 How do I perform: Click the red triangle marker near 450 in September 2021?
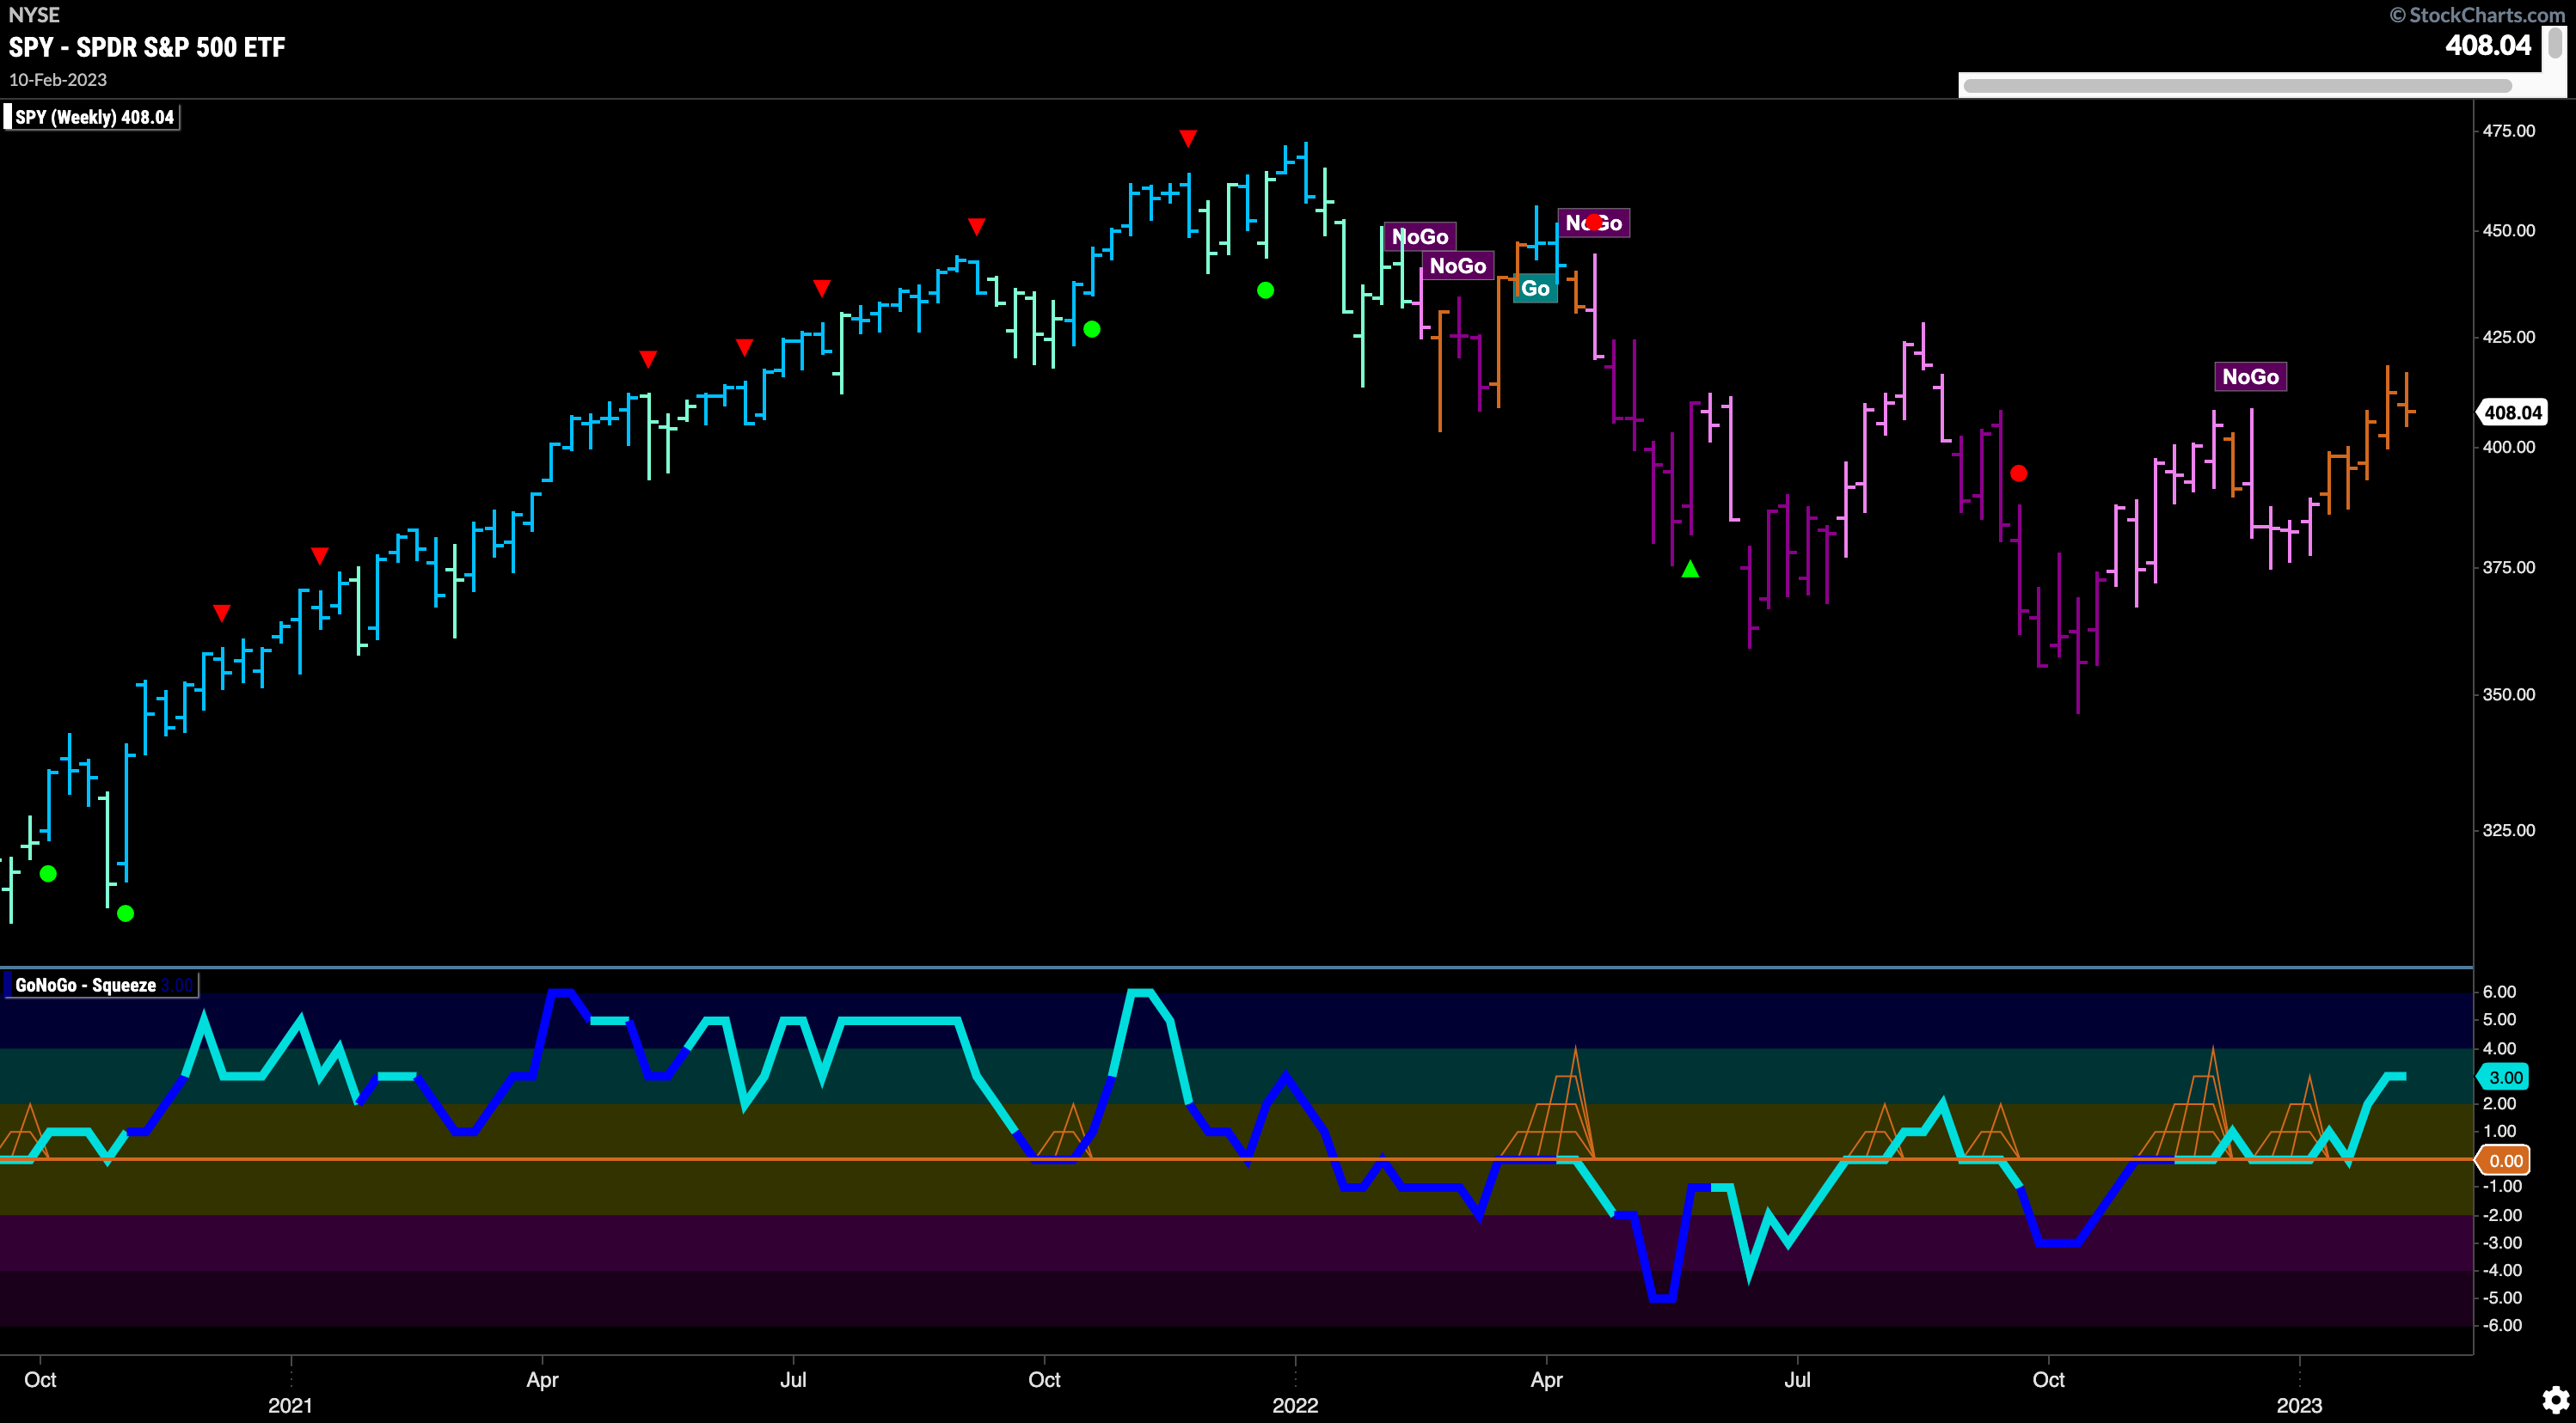coord(977,227)
